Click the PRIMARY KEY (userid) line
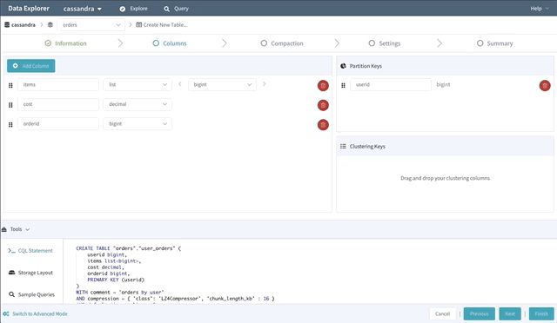This screenshot has width=557, height=323. pos(116,280)
